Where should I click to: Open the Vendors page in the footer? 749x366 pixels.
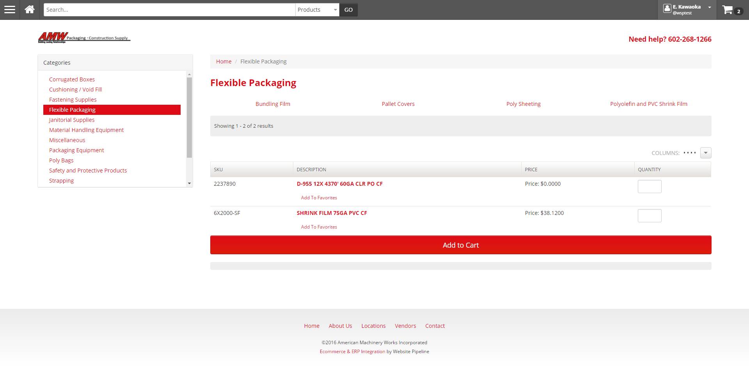pyautogui.click(x=405, y=326)
